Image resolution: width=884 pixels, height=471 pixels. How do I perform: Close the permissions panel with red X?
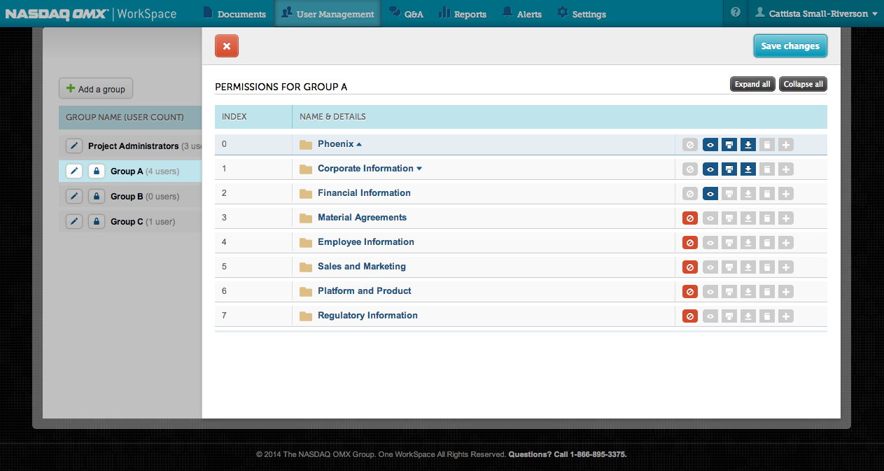click(x=227, y=46)
